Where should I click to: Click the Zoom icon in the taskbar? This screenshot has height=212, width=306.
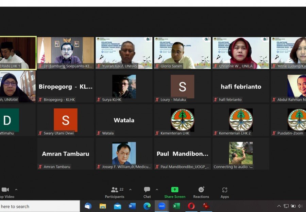coord(161,206)
